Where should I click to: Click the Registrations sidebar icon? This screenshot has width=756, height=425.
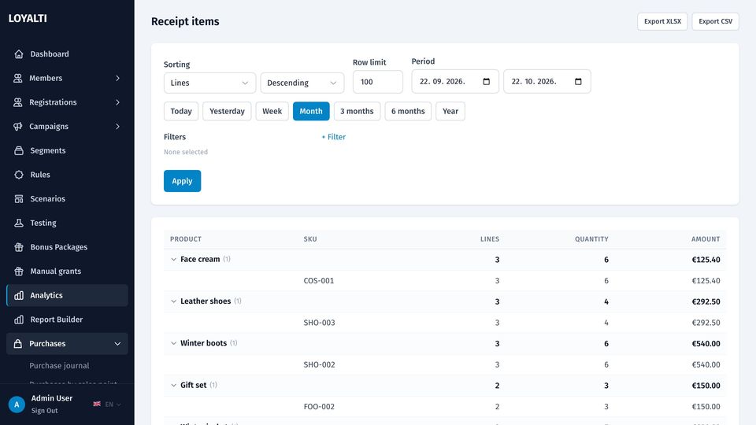18,102
